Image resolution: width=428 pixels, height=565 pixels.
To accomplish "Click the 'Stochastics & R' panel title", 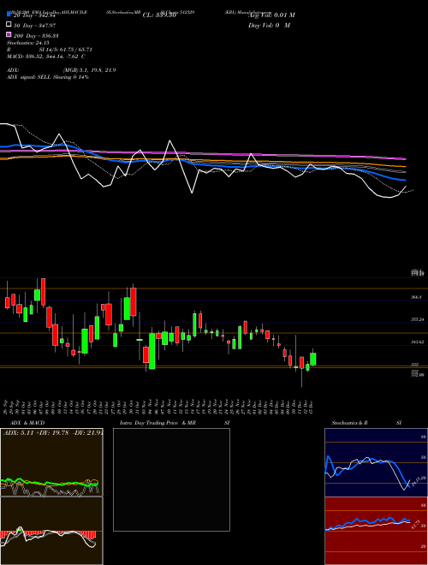I will coord(349,423).
